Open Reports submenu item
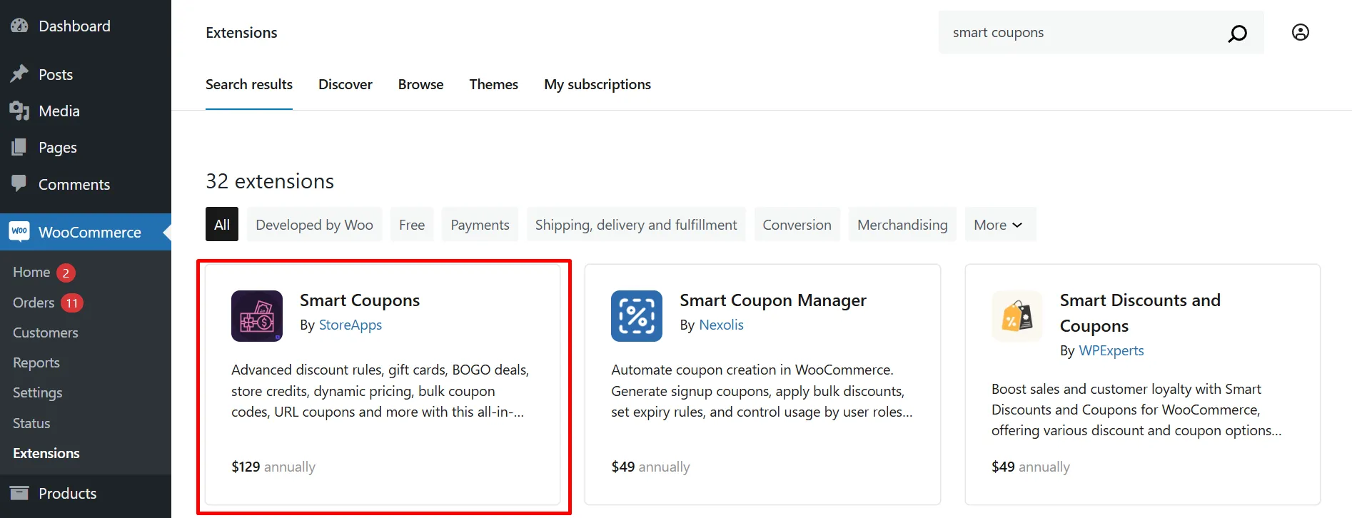The width and height of the screenshot is (1352, 518). 36,362
